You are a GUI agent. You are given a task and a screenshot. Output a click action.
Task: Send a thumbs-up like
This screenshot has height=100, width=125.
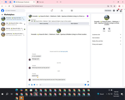click(88, 85)
